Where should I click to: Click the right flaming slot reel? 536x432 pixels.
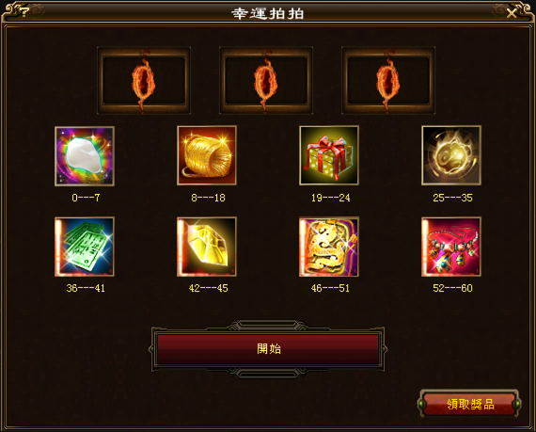click(388, 81)
